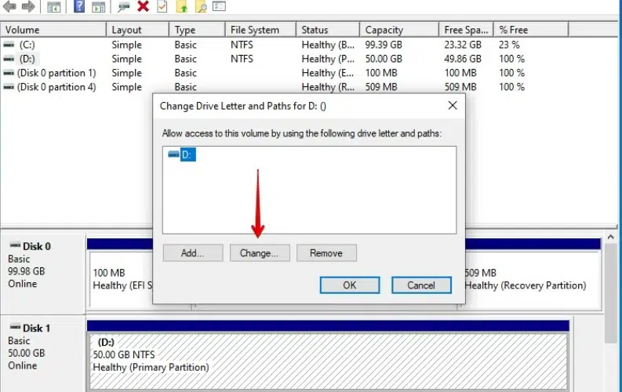Open Help using the blue question mark icon
622x392 pixels.
79,7
